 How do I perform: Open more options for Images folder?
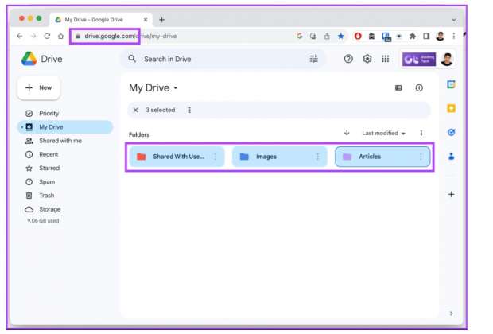point(318,157)
